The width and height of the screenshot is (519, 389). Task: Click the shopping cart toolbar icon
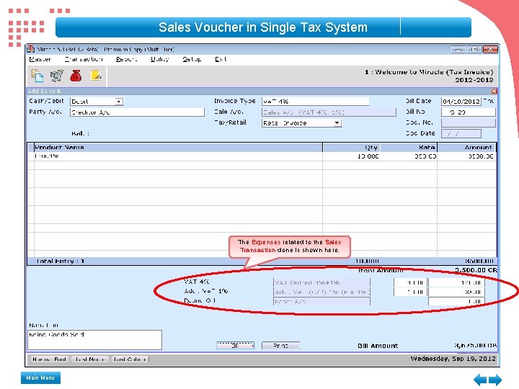(57, 76)
